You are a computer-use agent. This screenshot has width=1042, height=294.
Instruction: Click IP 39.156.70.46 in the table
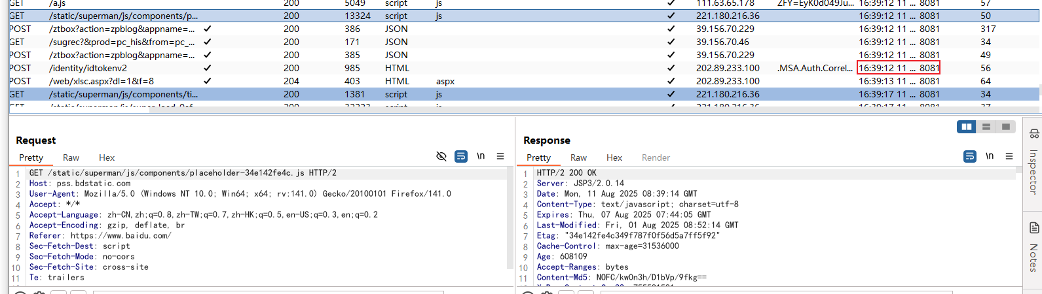(722, 42)
